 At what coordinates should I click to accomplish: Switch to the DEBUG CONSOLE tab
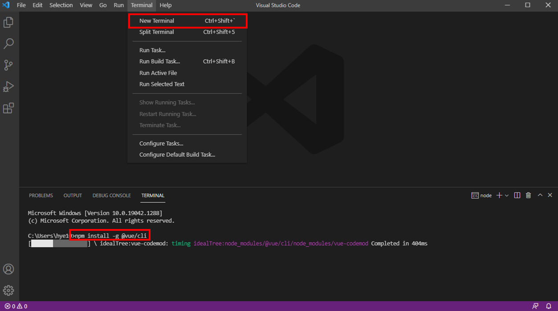pos(112,196)
